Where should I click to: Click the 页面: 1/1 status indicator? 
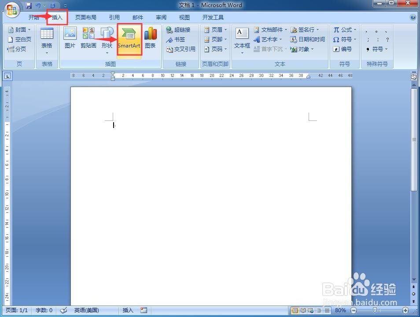pos(17,310)
